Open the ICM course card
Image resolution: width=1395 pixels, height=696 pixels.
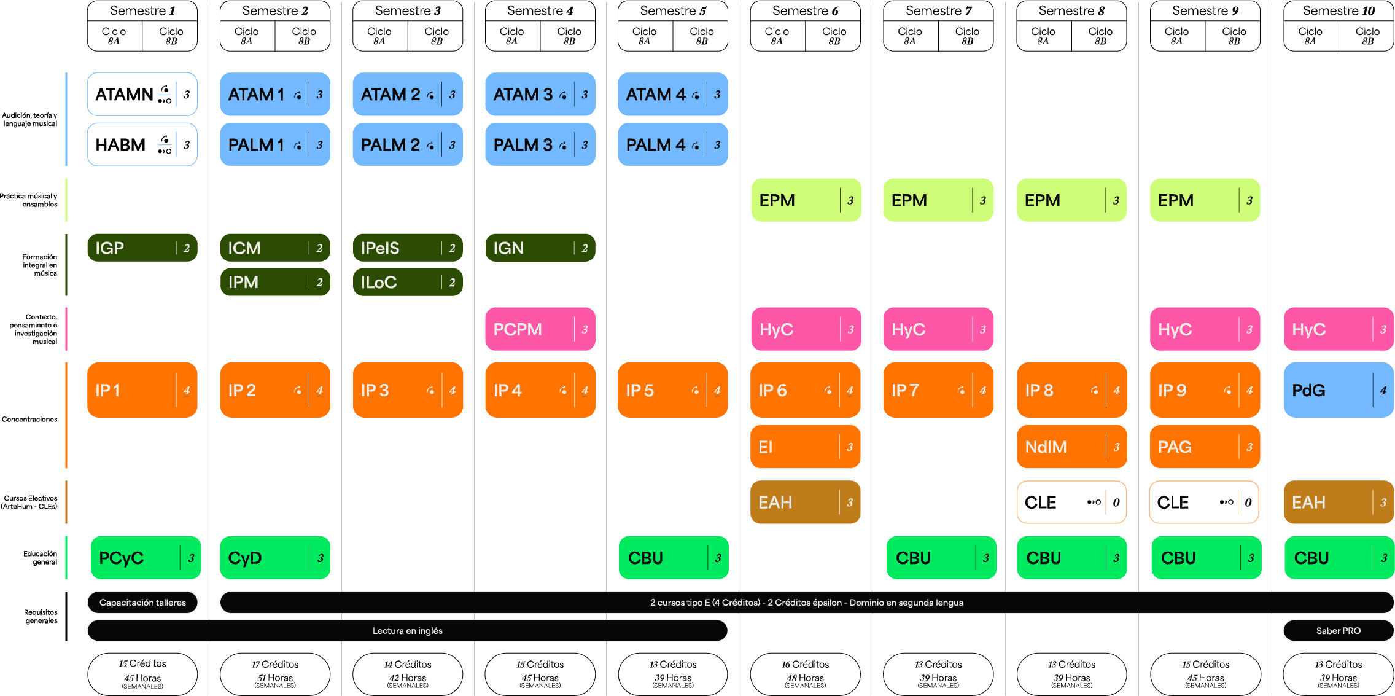coord(275,248)
